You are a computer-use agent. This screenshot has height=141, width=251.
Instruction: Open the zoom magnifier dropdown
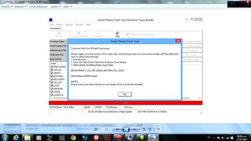point(97,129)
